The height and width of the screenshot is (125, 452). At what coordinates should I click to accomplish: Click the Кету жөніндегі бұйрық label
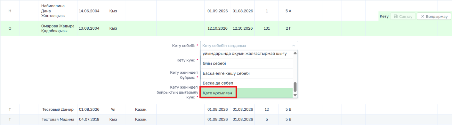(x=184, y=75)
